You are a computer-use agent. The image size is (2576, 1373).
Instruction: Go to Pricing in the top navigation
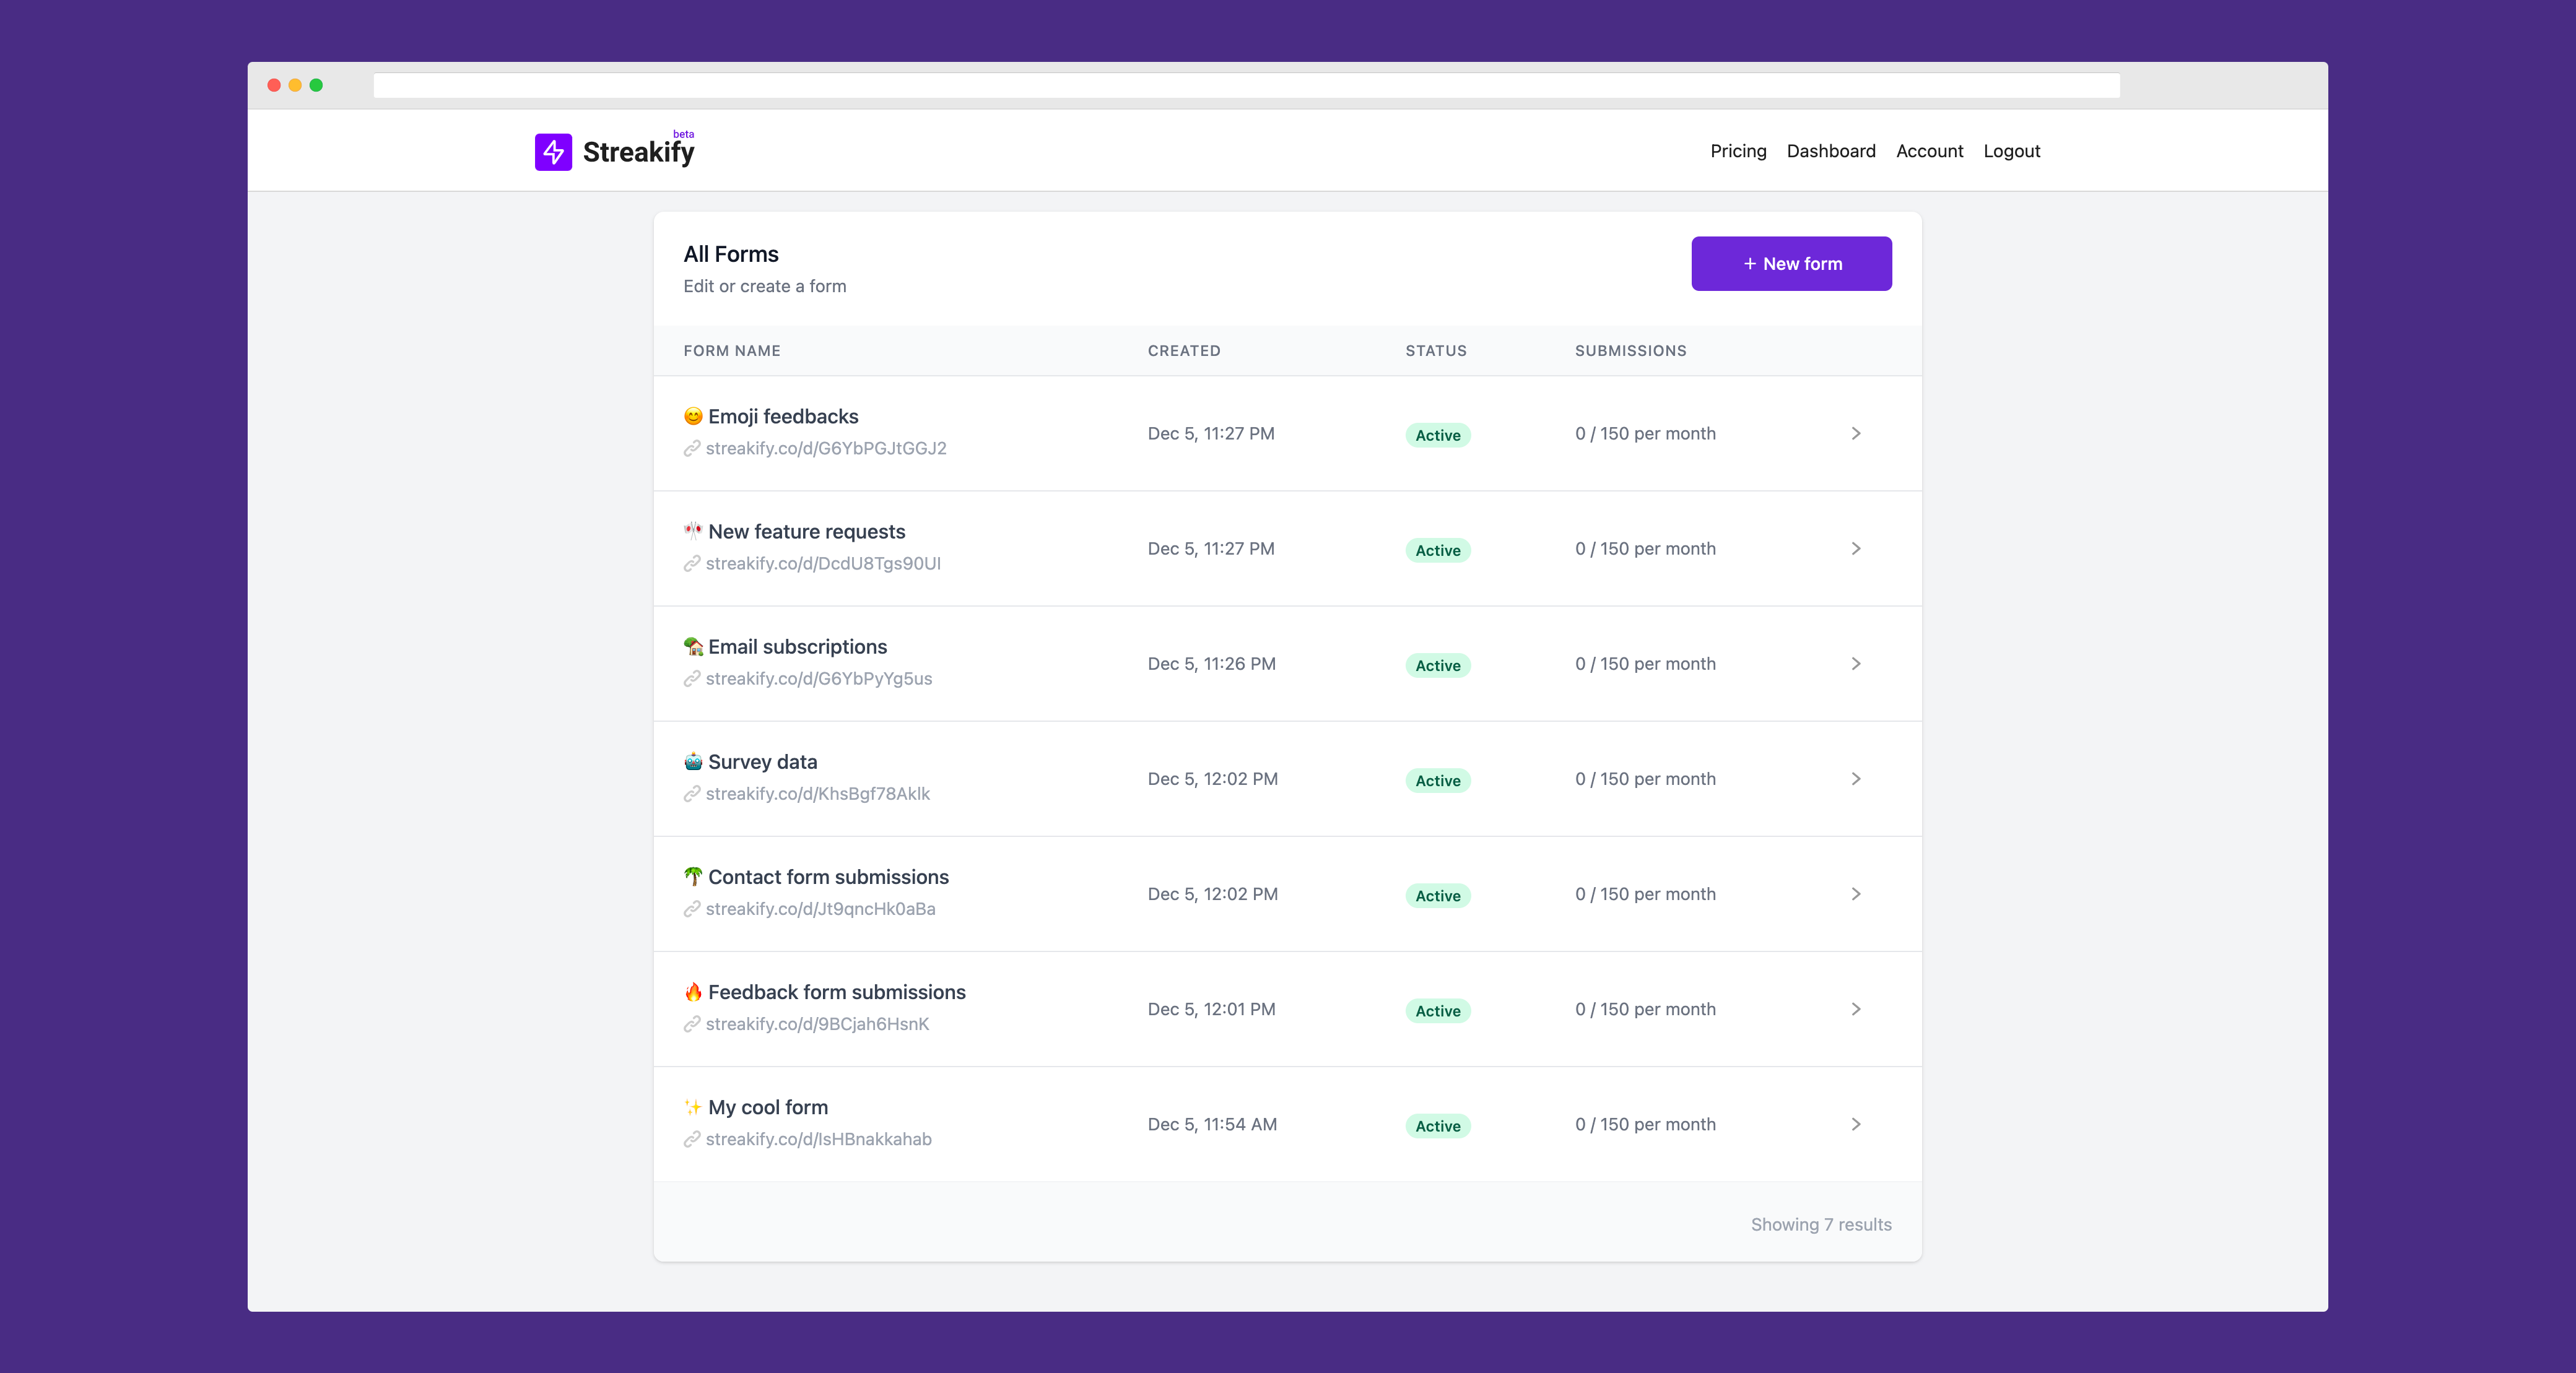[1738, 151]
